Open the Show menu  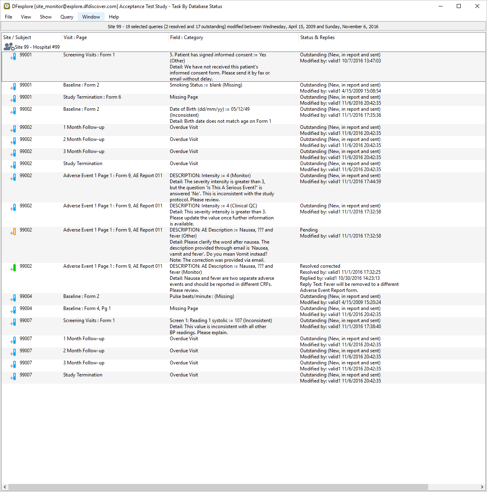click(46, 17)
